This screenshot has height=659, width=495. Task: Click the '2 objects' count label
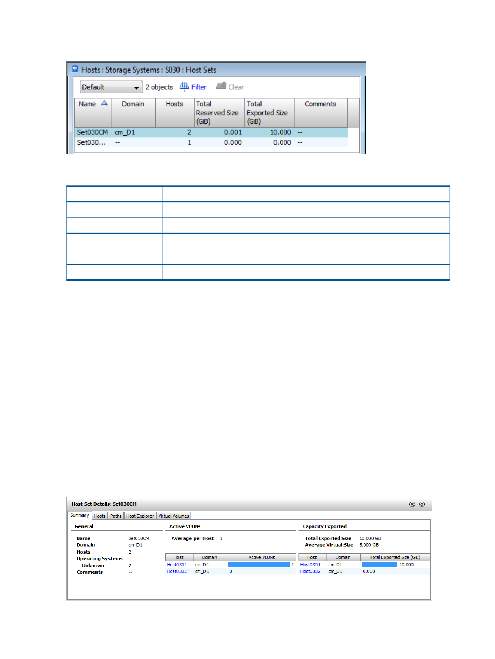tap(159, 87)
